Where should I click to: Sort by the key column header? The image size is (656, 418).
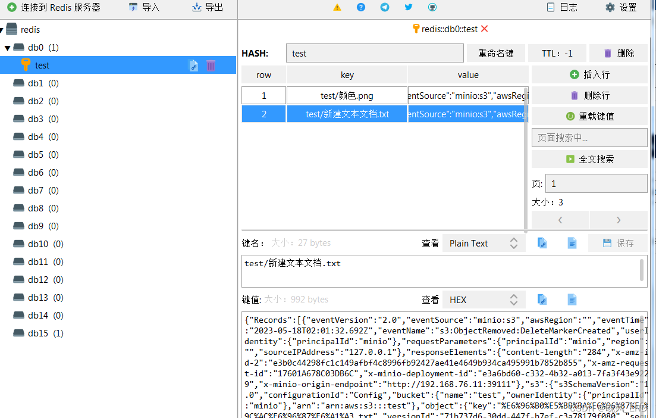[x=347, y=75]
